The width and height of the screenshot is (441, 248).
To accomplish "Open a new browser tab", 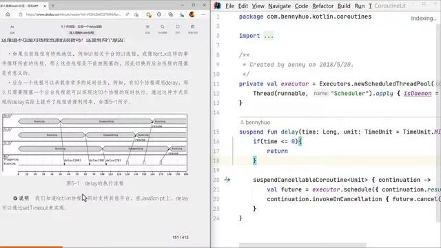I will click(53, 6).
